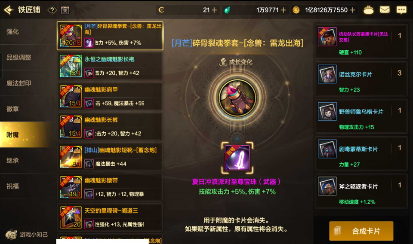Open the 继承 tab in sidebar
Image resolution: width=413 pixels, height=244 pixels.
click(x=12, y=160)
